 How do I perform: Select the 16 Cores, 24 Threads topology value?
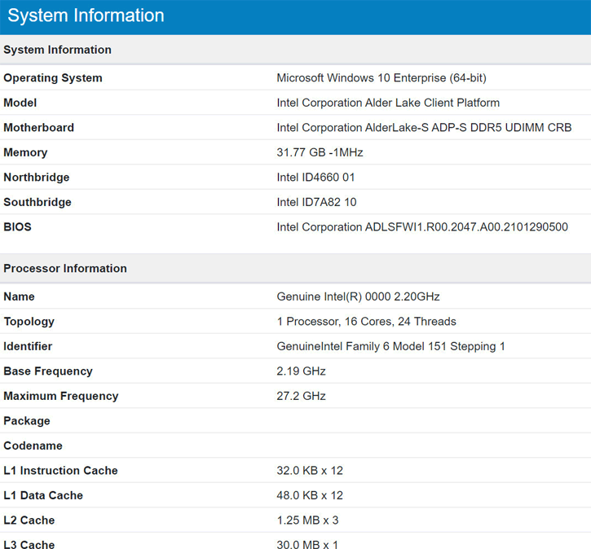pyautogui.click(x=366, y=322)
